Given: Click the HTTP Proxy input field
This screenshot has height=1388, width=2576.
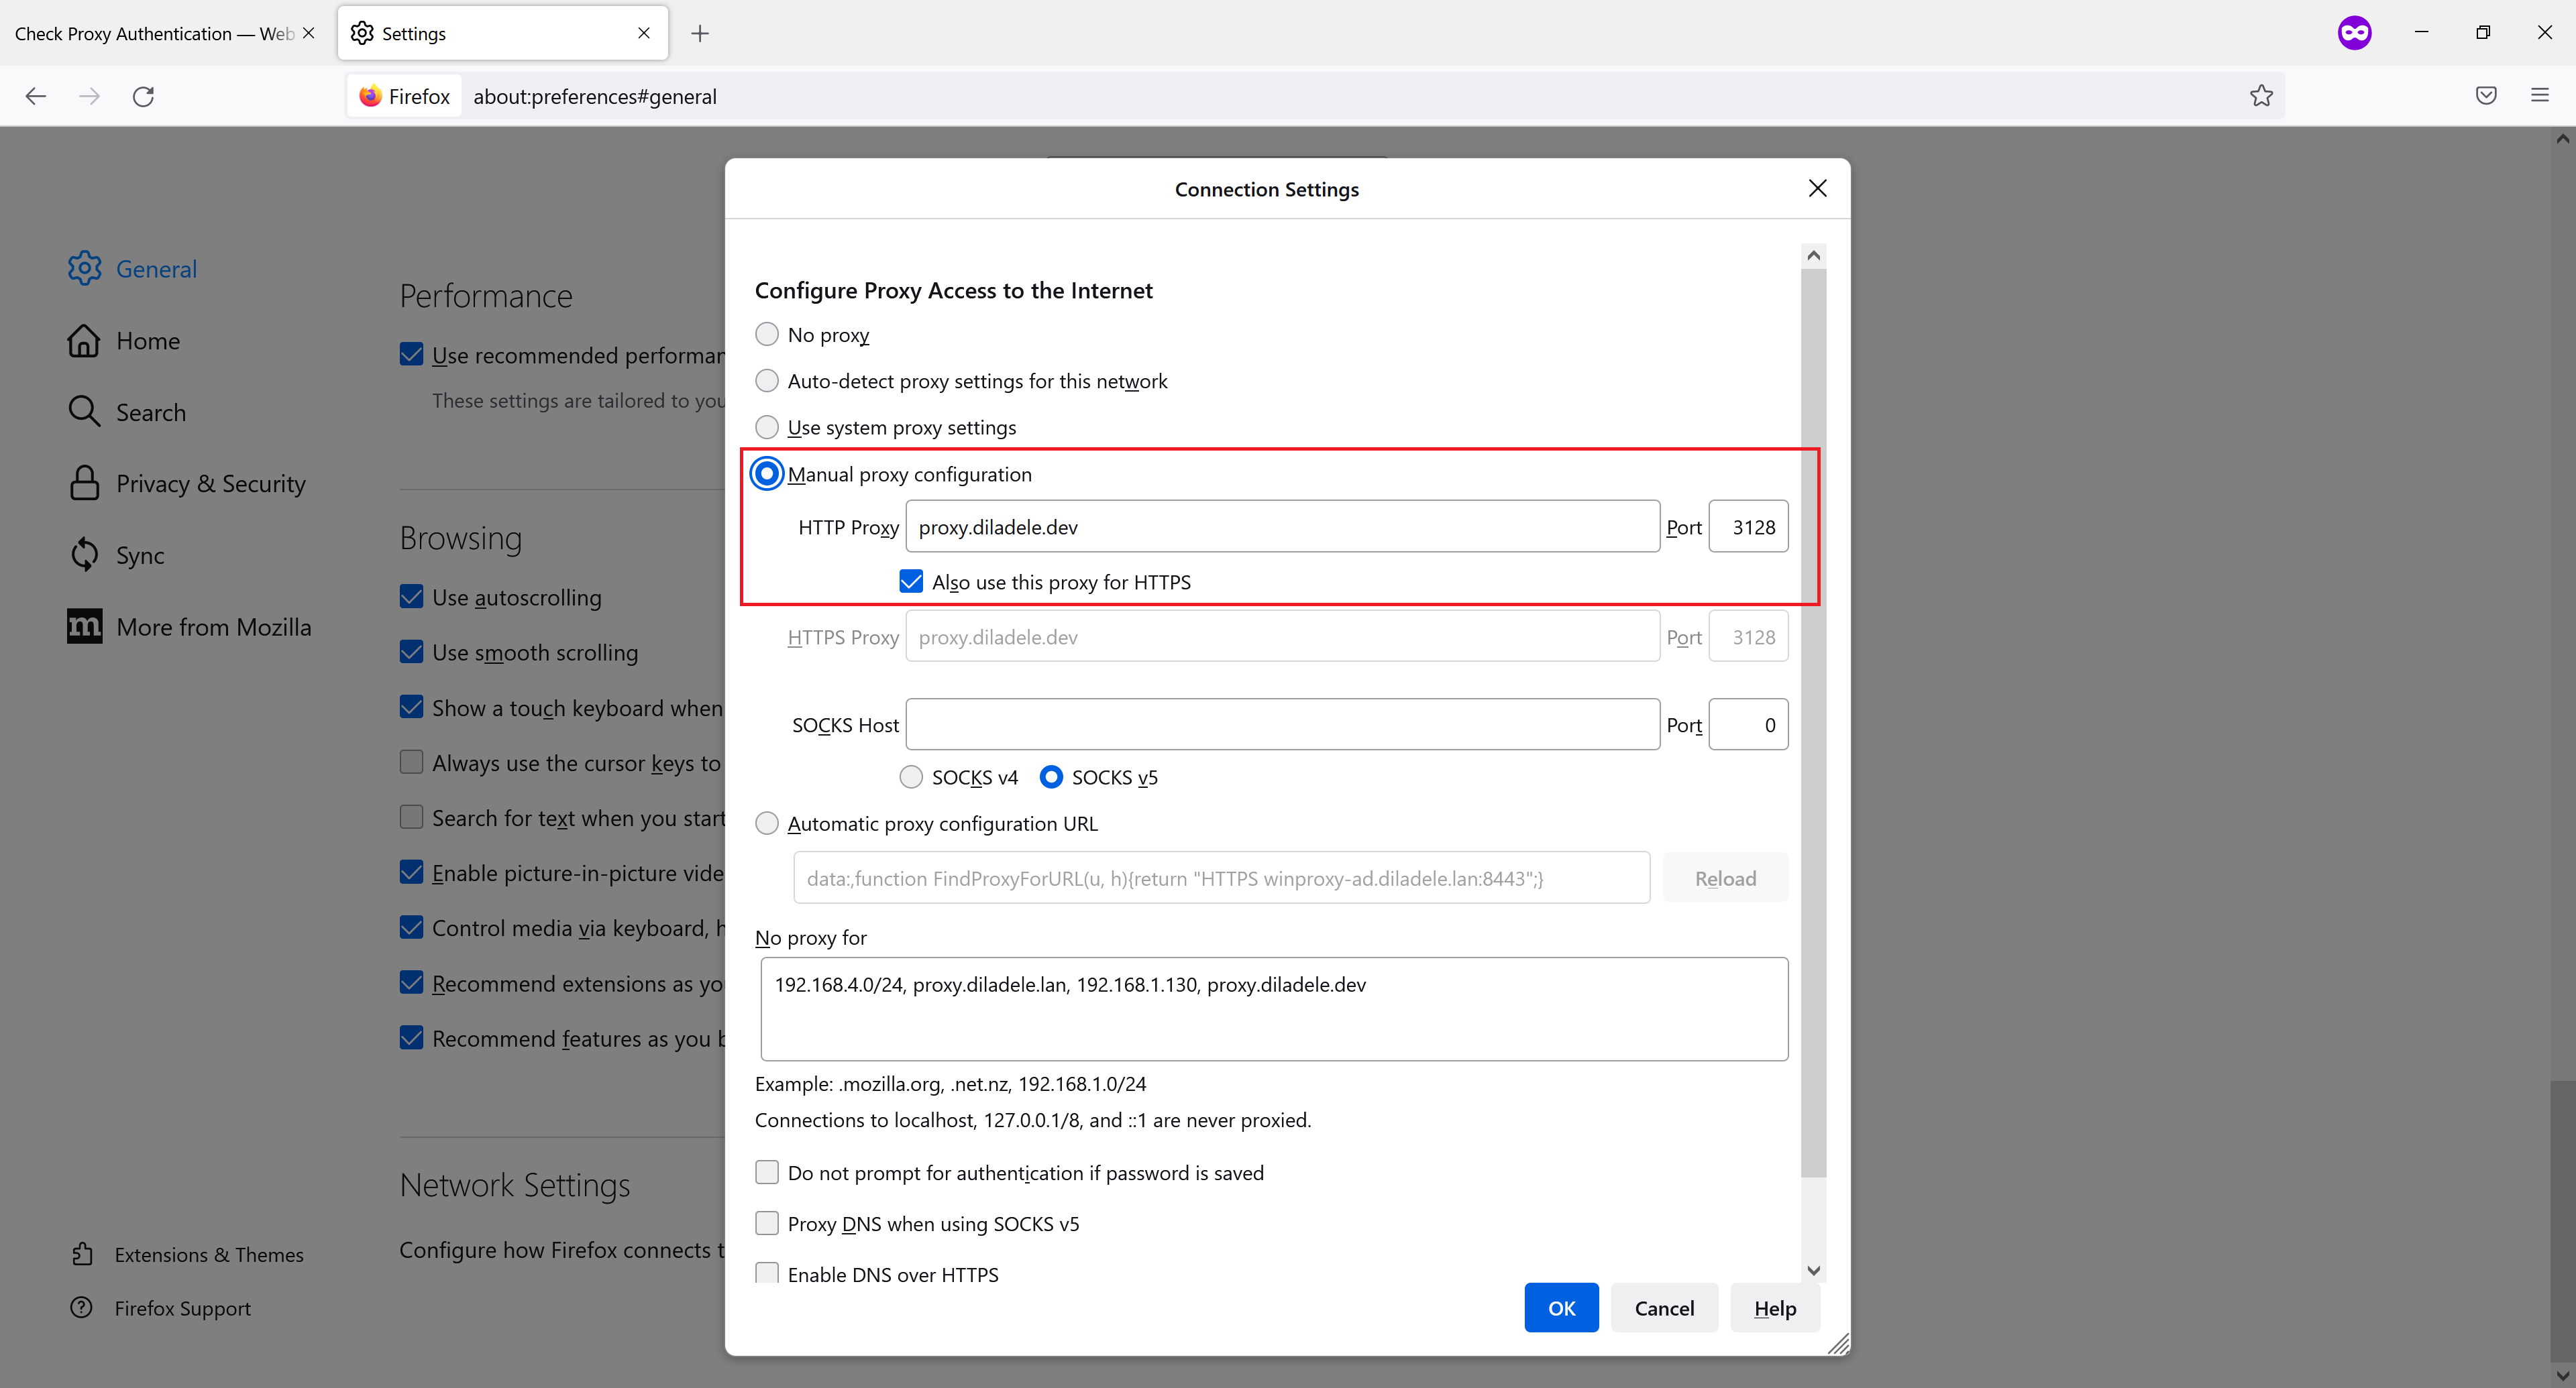Looking at the screenshot, I should (x=1281, y=525).
